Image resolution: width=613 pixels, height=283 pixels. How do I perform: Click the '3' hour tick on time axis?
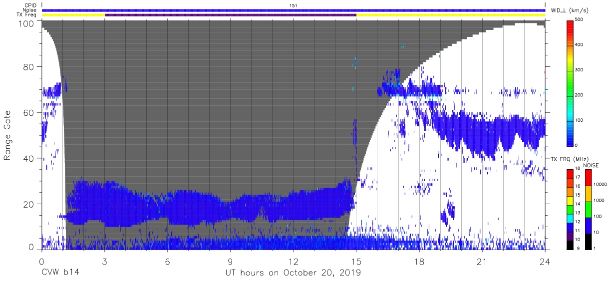(x=105, y=261)
